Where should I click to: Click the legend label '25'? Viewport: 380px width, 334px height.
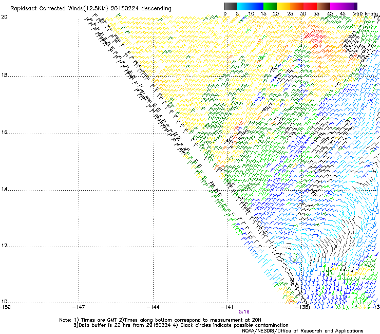pyautogui.click(x=290, y=14)
